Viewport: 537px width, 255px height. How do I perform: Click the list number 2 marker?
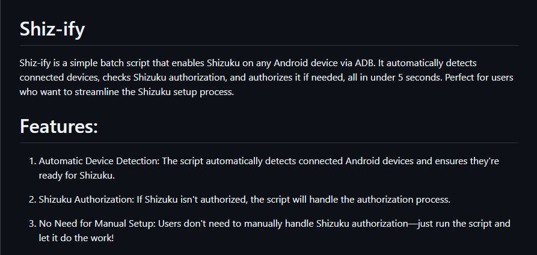tap(32, 200)
